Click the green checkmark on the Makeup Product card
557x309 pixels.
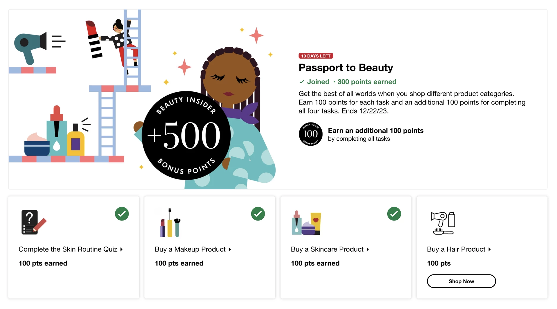[258, 214]
